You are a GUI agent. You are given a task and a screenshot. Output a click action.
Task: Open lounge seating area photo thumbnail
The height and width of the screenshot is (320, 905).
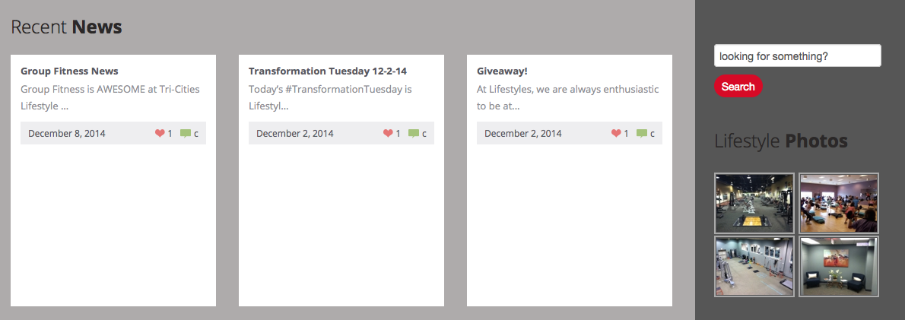click(839, 267)
